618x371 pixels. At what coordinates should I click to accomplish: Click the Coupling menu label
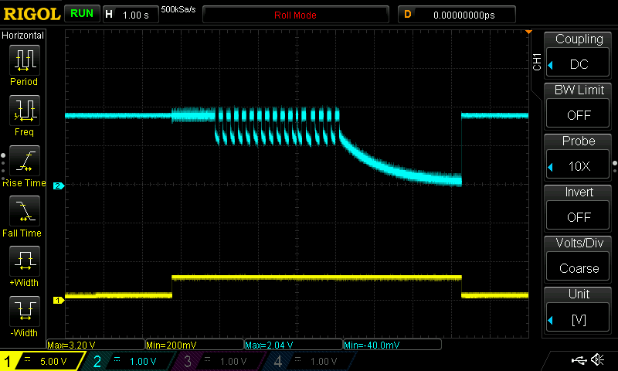pyautogui.click(x=579, y=39)
